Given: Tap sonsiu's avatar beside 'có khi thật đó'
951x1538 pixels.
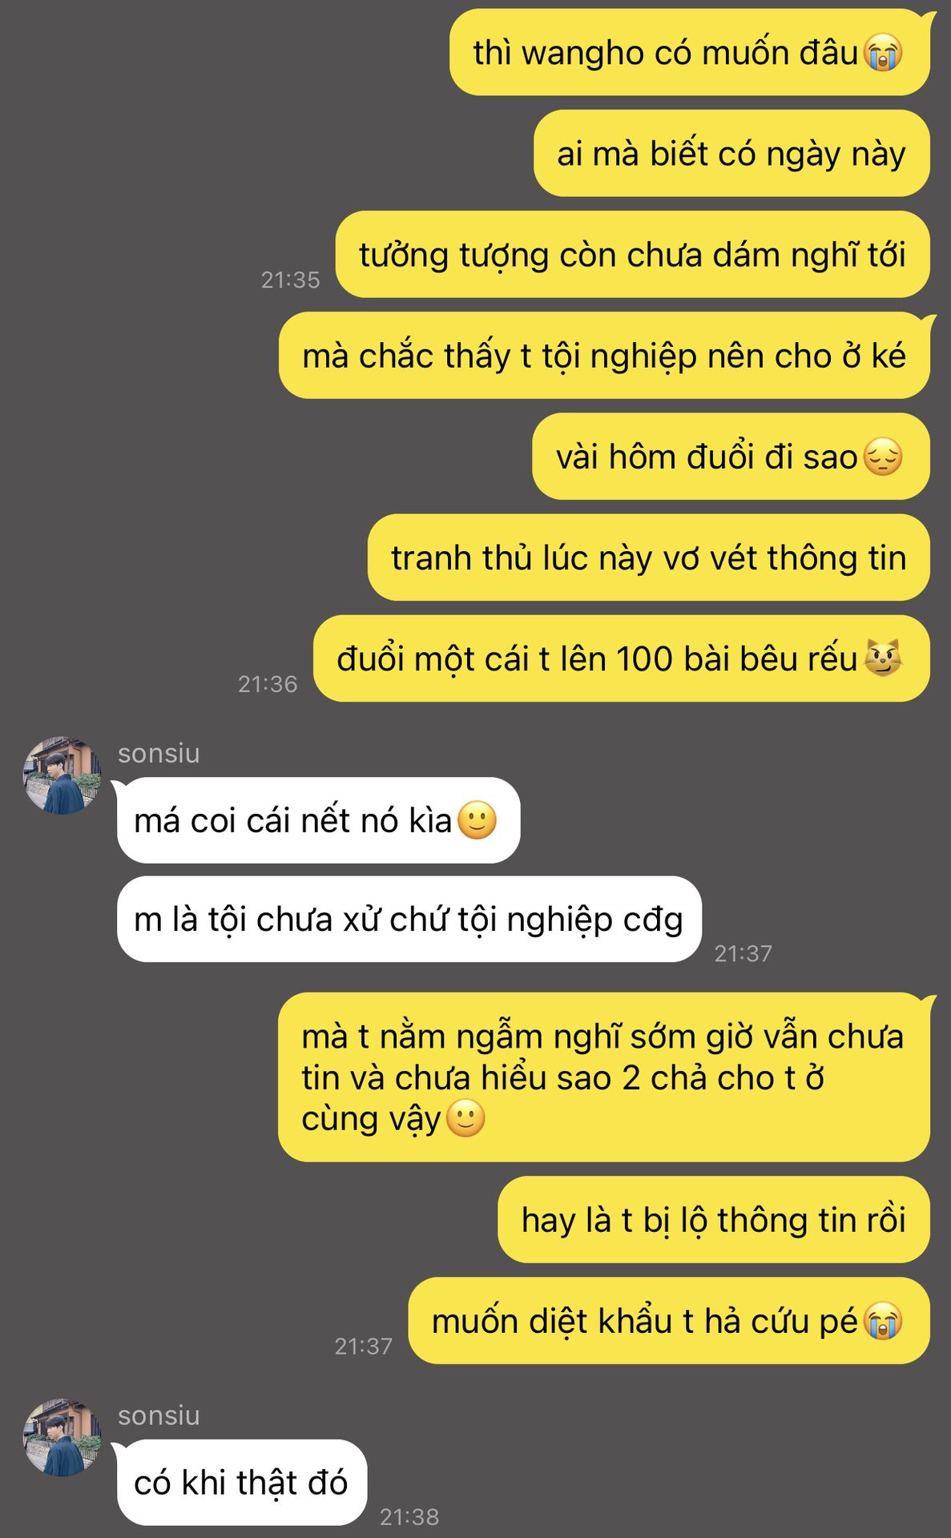Looking at the screenshot, I should click(62, 1438).
